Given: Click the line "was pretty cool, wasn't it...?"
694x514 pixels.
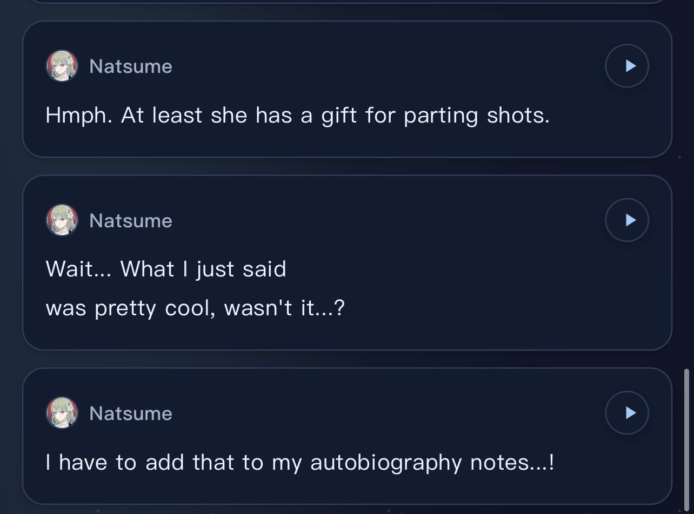Looking at the screenshot, I should click(195, 308).
